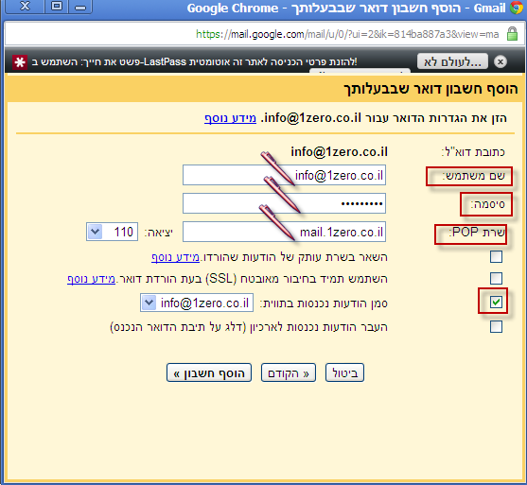Click the Chrome logo icon in title bar
Image resolution: width=527 pixels, height=485 pixels.
[x=517, y=8]
